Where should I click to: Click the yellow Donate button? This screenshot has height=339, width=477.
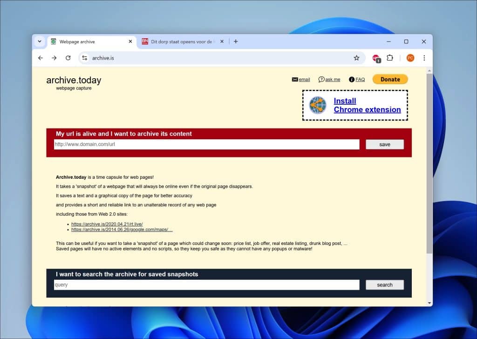point(390,79)
